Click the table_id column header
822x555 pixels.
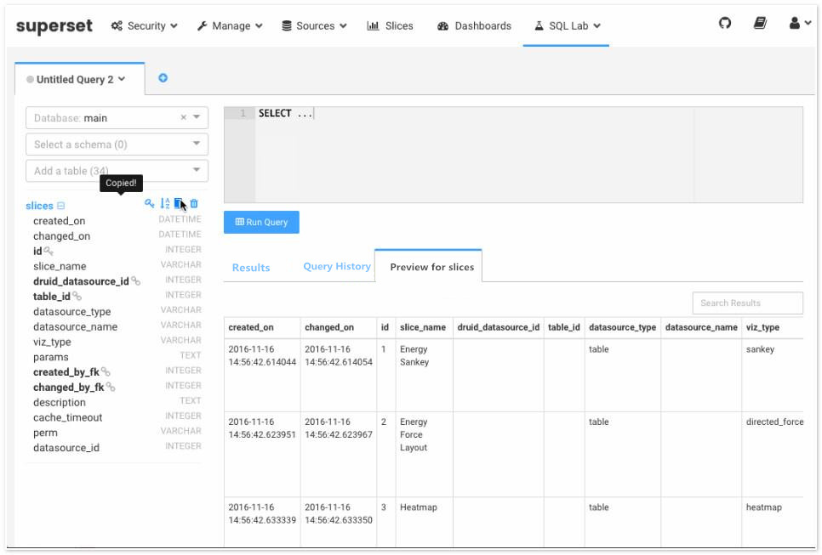564,327
